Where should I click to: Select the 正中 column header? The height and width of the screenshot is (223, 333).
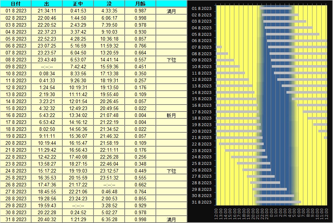[x=78, y=4]
